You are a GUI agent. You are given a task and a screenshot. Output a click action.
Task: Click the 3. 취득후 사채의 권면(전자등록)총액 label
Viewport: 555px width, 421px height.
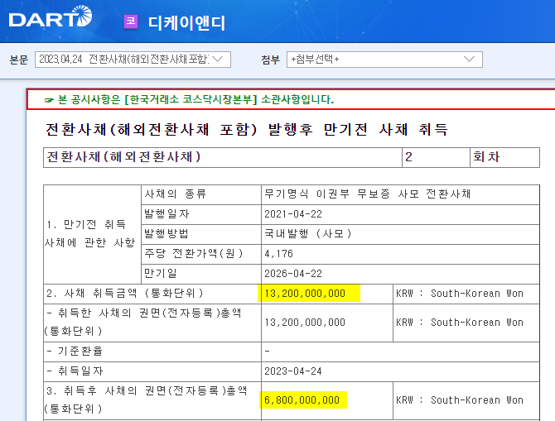point(146,399)
